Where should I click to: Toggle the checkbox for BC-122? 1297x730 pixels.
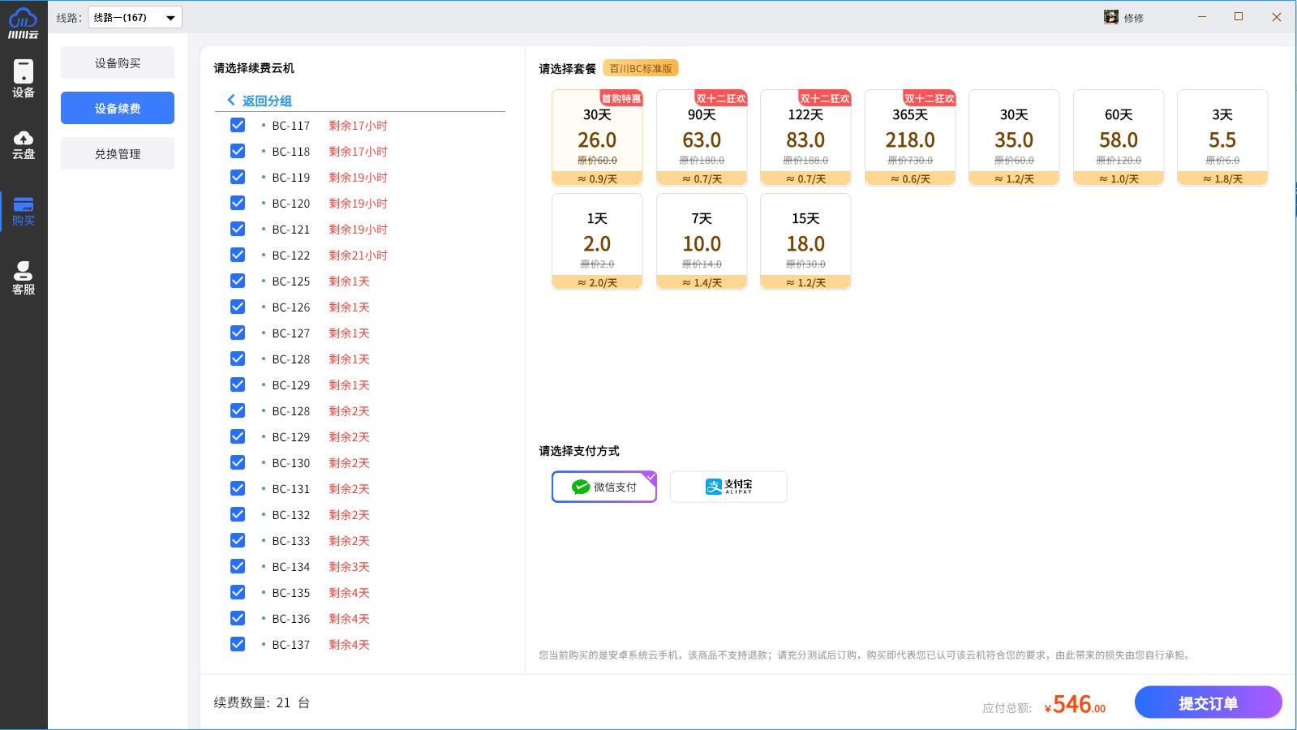coord(238,255)
